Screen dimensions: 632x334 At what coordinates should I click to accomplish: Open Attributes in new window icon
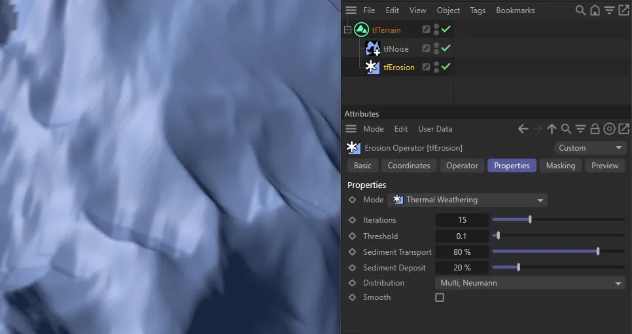pyautogui.click(x=623, y=129)
